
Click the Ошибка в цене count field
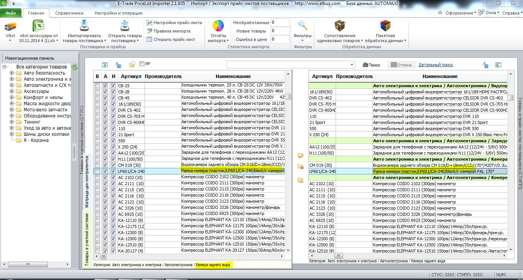coord(280,39)
